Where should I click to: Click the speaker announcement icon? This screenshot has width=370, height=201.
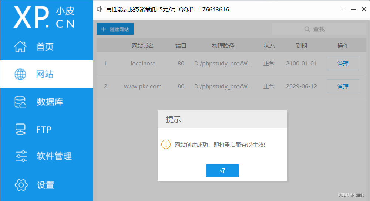click(100, 10)
